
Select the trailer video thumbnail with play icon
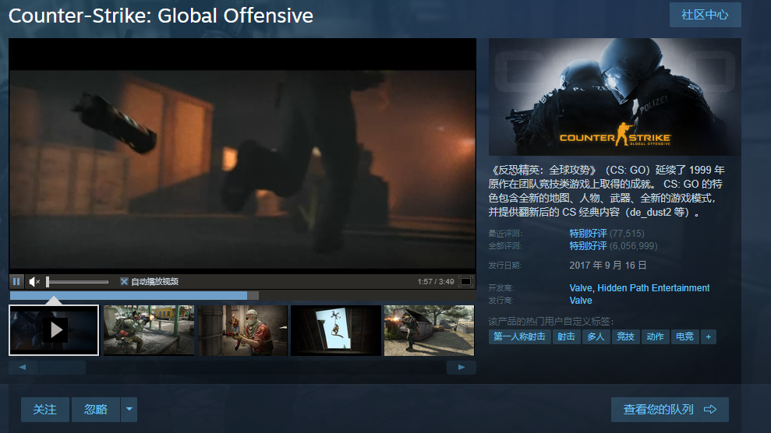(x=54, y=330)
